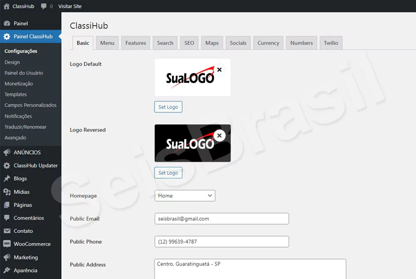Screen dimensions: 416x279
Task: Open the Painel menu item
Action: (21, 23)
